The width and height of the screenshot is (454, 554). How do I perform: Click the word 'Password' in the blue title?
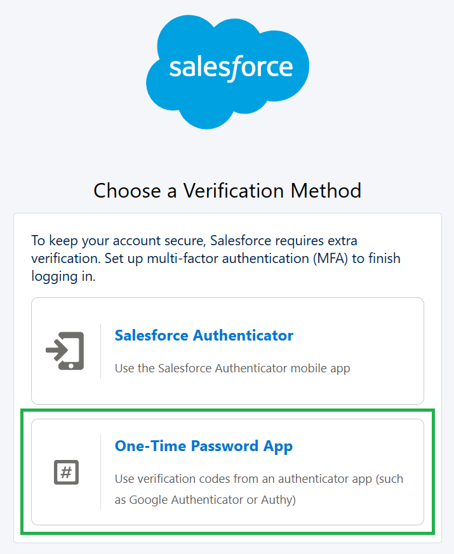coord(225,446)
